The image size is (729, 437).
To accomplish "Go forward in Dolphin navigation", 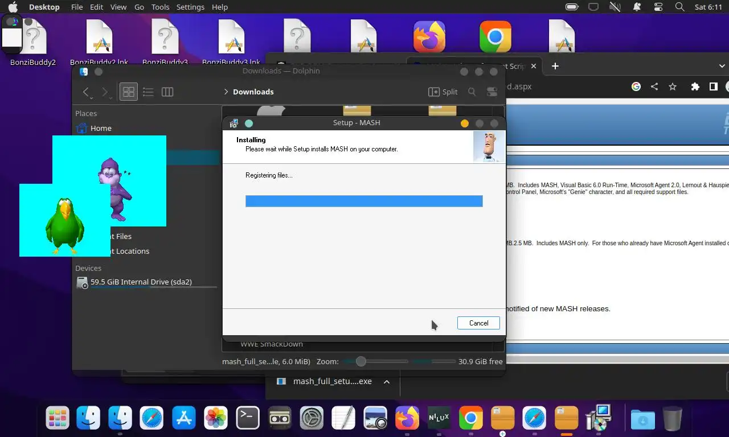I will pyautogui.click(x=105, y=92).
